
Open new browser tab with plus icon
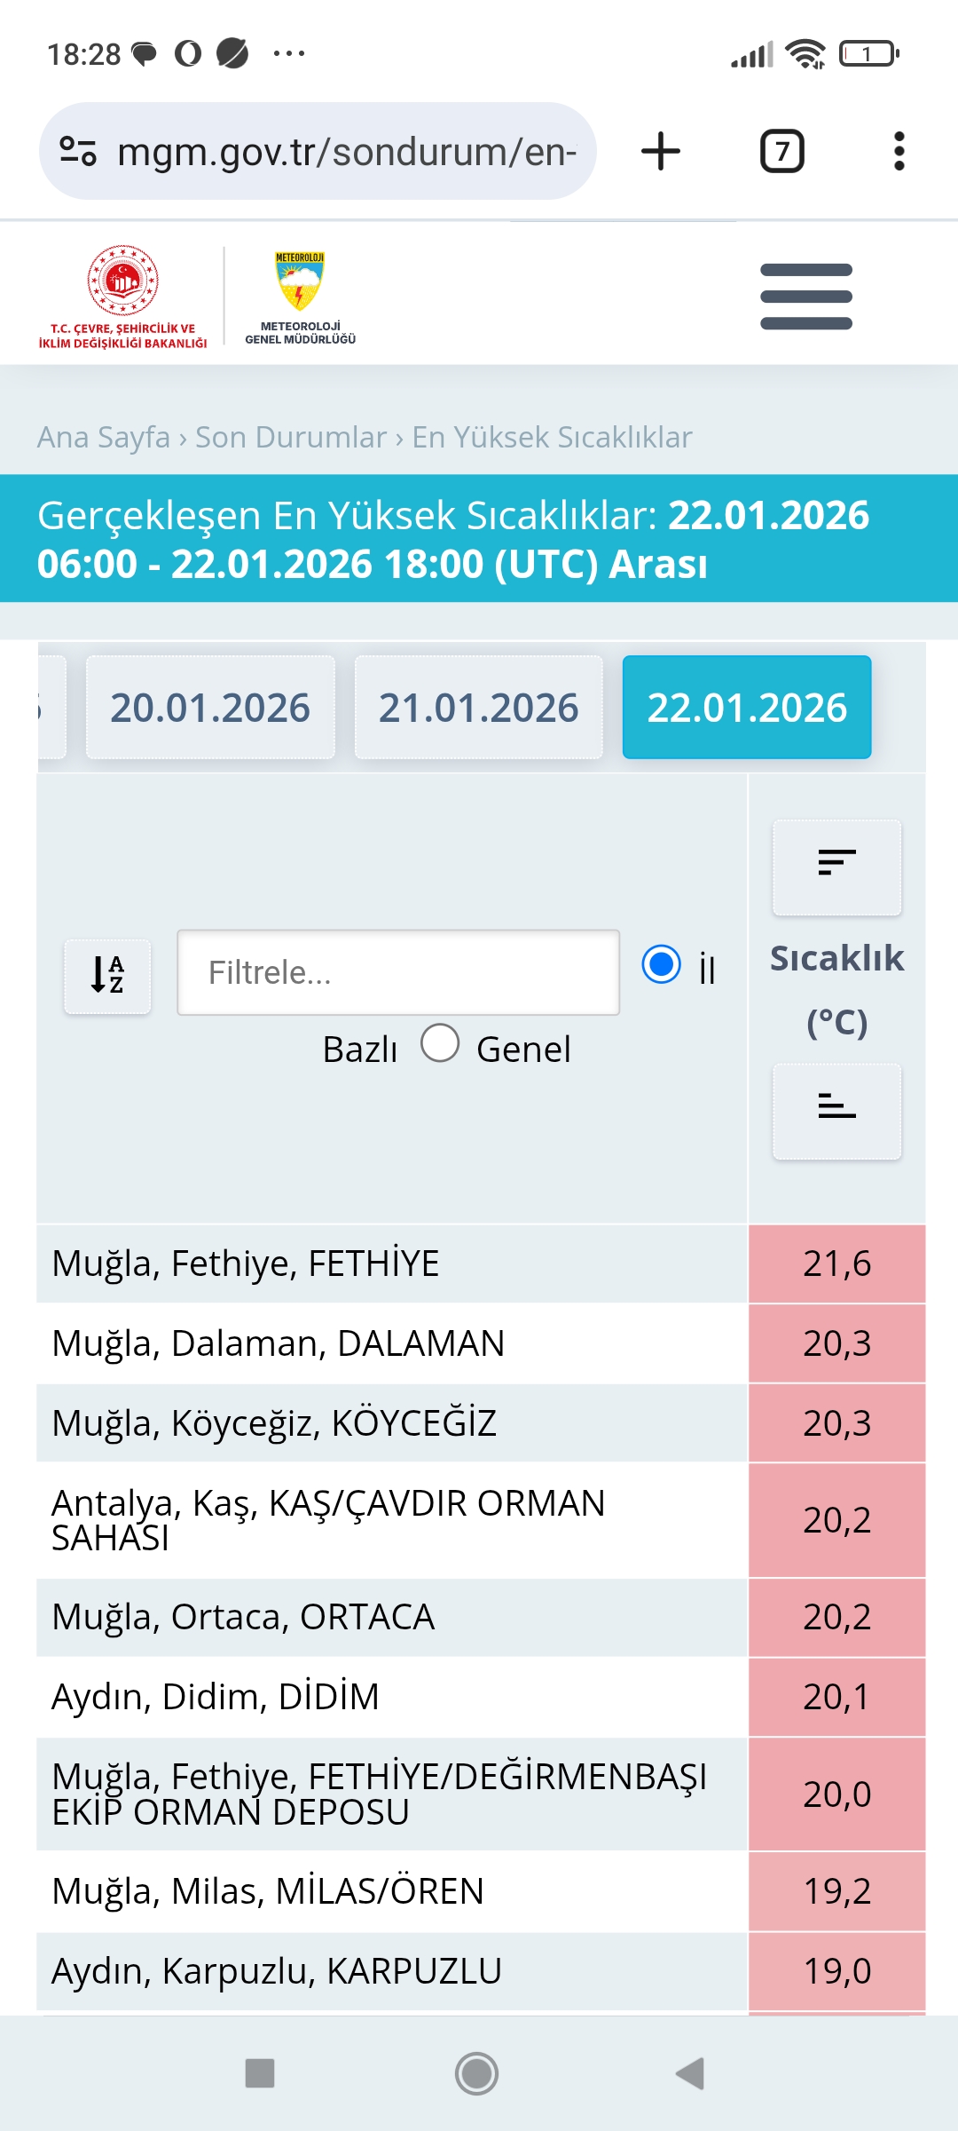pyautogui.click(x=661, y=151)
